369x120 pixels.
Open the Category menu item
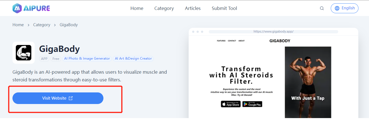click(x=164, y=8)
